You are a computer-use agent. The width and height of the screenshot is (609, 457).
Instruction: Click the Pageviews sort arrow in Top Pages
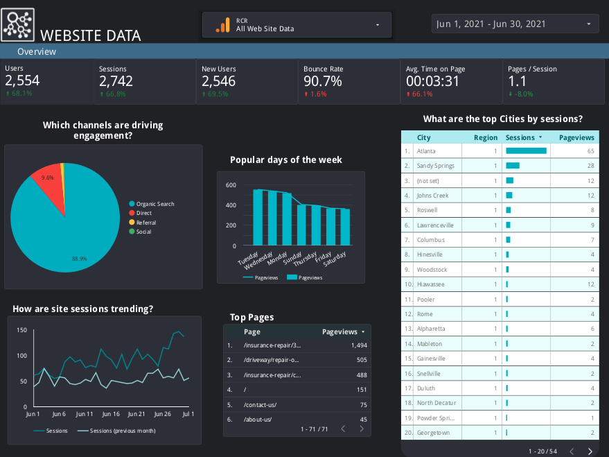pyautogui.click(x=363, y=332)
